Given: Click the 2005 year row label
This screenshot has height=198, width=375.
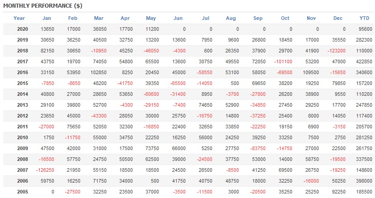Looking at the screenshot, I should tap(23, 192).
